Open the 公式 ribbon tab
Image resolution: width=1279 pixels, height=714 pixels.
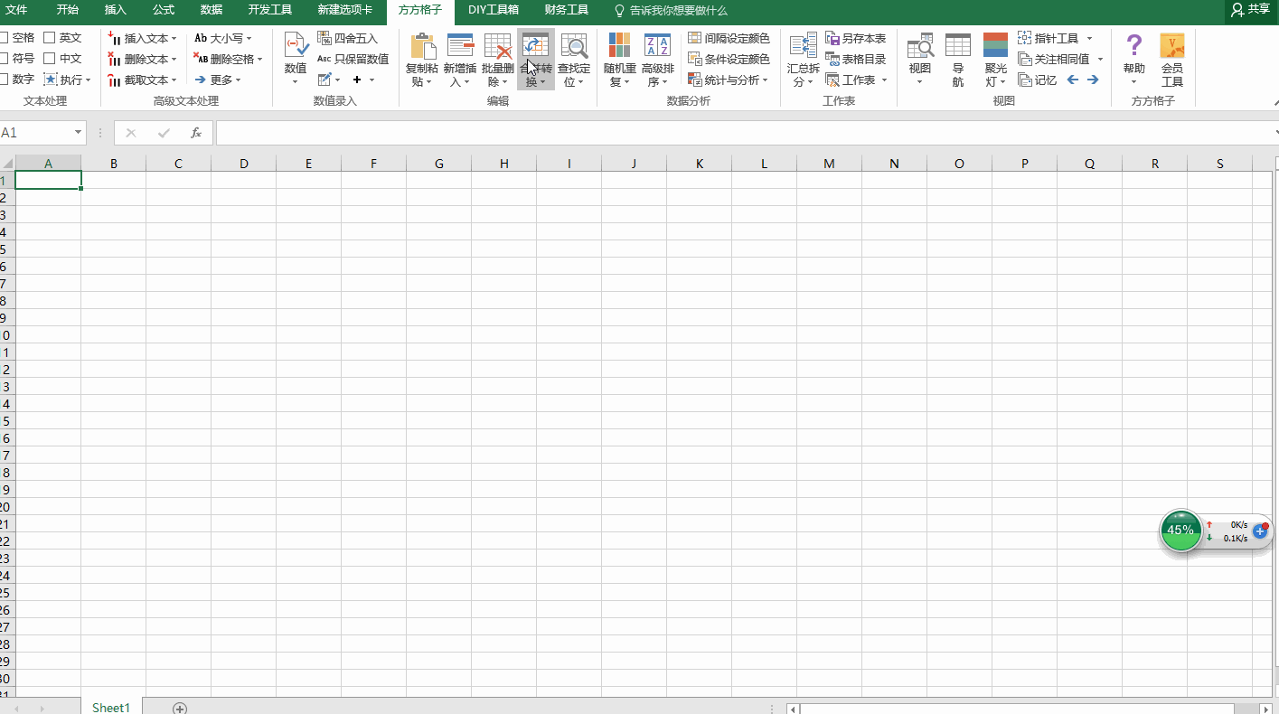[x=164, y=10]
